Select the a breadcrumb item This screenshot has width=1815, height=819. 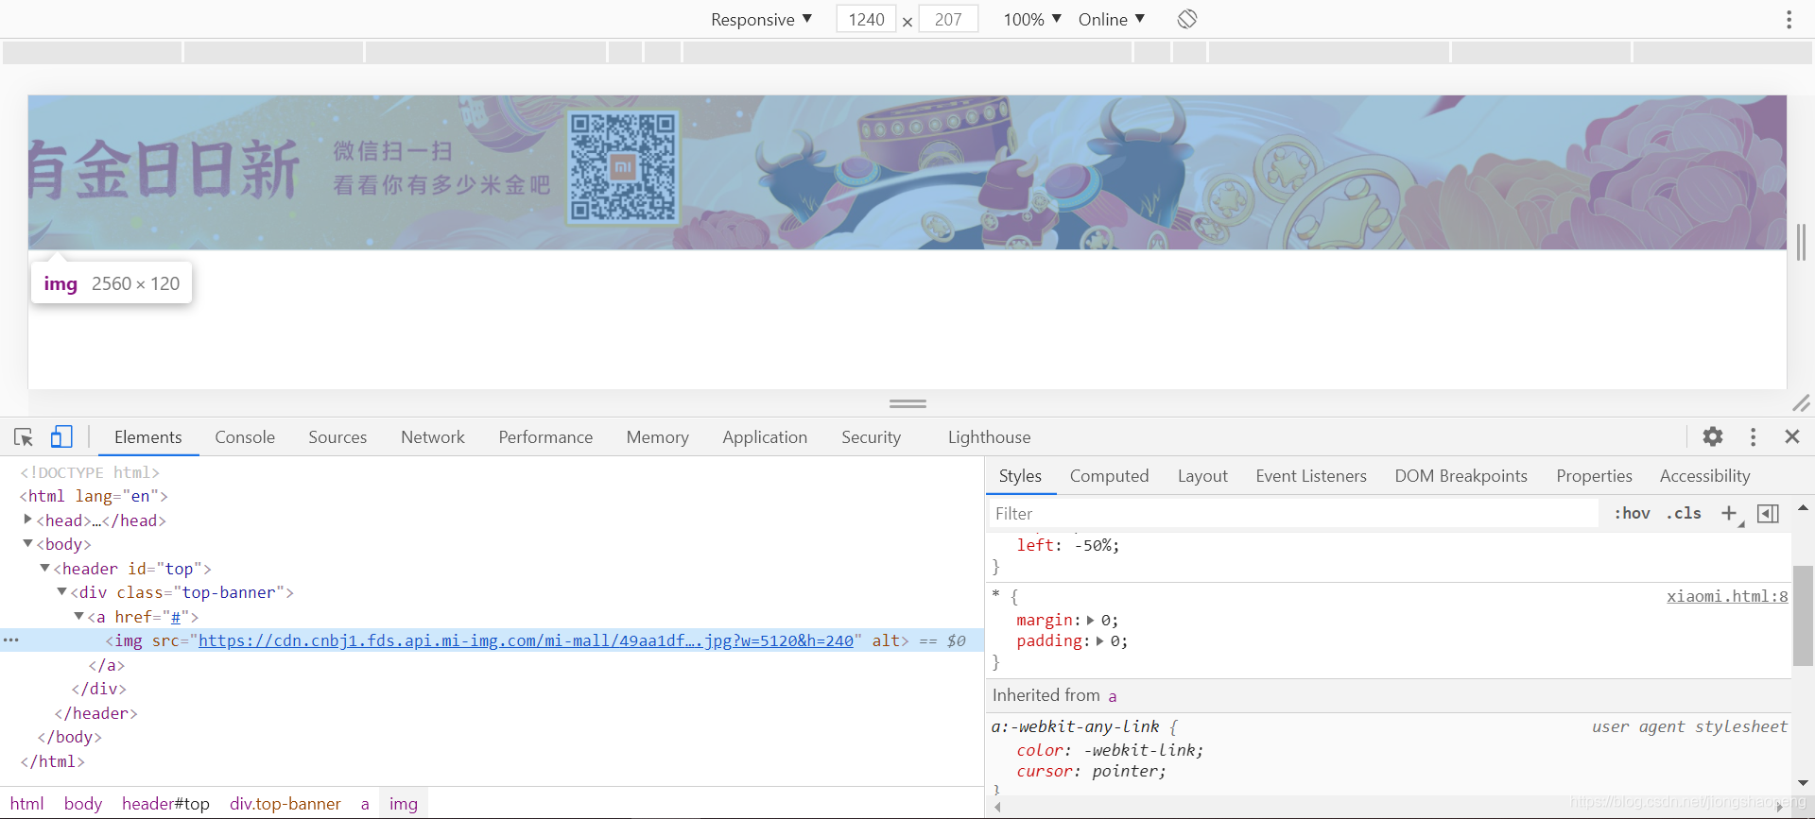click(x=365, y=804)
